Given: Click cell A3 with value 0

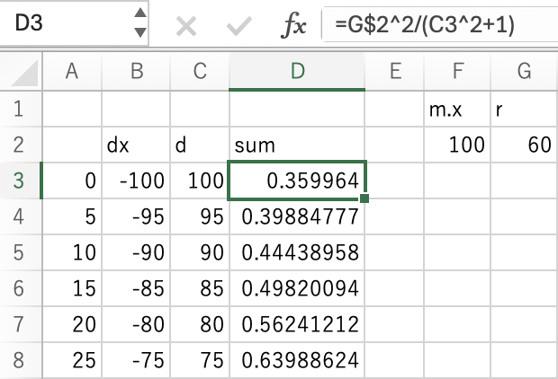Looking at the screenshot, I should 72,181.
